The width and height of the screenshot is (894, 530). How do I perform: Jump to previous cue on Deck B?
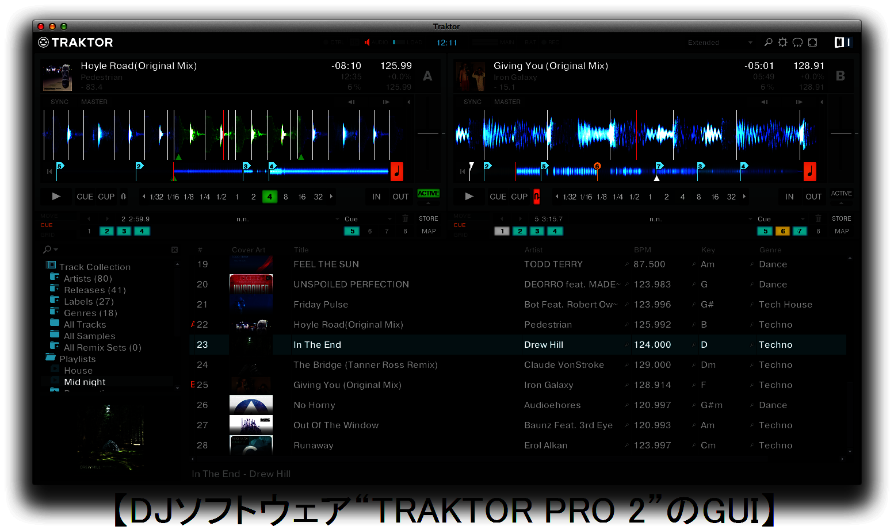point(502,219)
